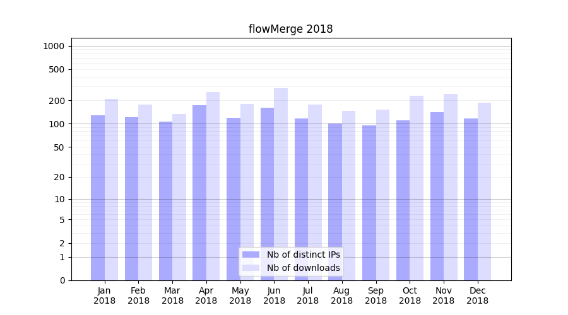Screen dimensions: 568x315
Task: Click the Jul 2018 distinct IPs bar
Action: (301, 199)
